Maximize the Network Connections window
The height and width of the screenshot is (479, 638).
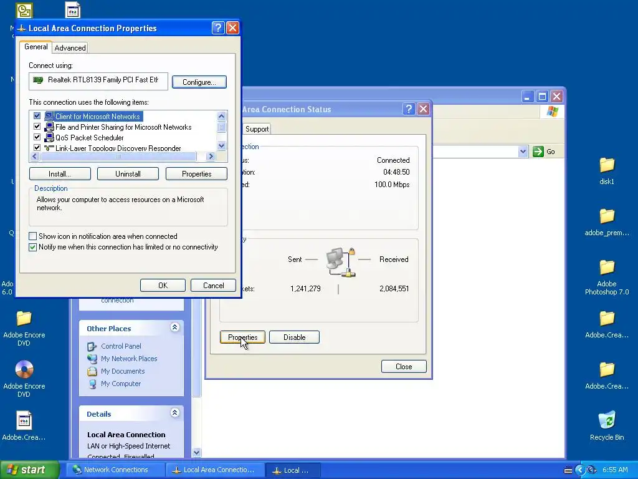pyautogui.click(x=542, y=97)
